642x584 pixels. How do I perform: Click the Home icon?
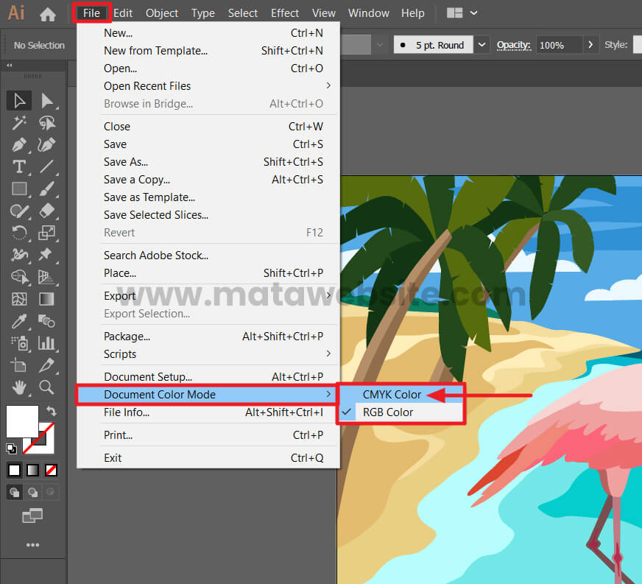[x=48, y=13]
